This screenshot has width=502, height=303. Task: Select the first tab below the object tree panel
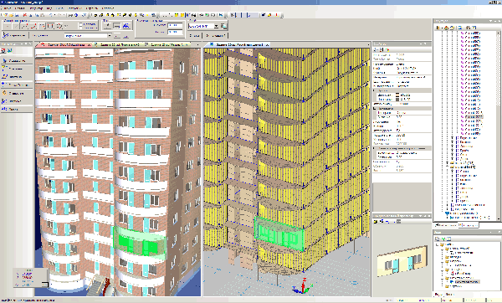pos(445,225)
